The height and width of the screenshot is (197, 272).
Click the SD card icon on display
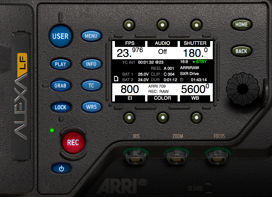[x=116, y=79]
